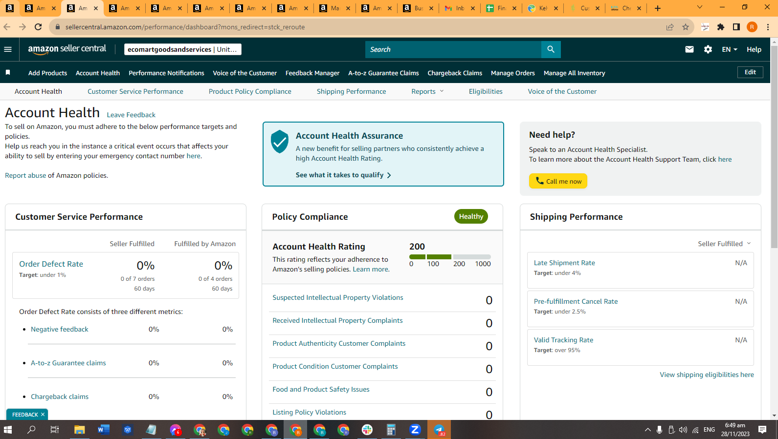Open the Eligibilities tab
778x439 pixels.
(x=486, y=91)
